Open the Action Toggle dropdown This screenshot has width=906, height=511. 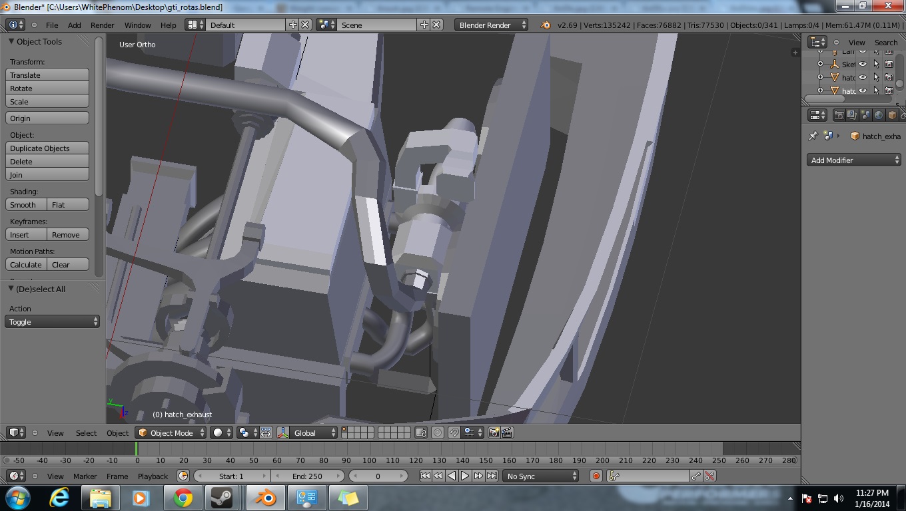pos(52,322)
